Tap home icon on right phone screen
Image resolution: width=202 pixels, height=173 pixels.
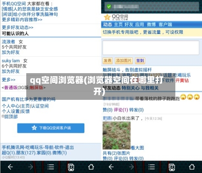pyautogui.click(x=192, y=167)
